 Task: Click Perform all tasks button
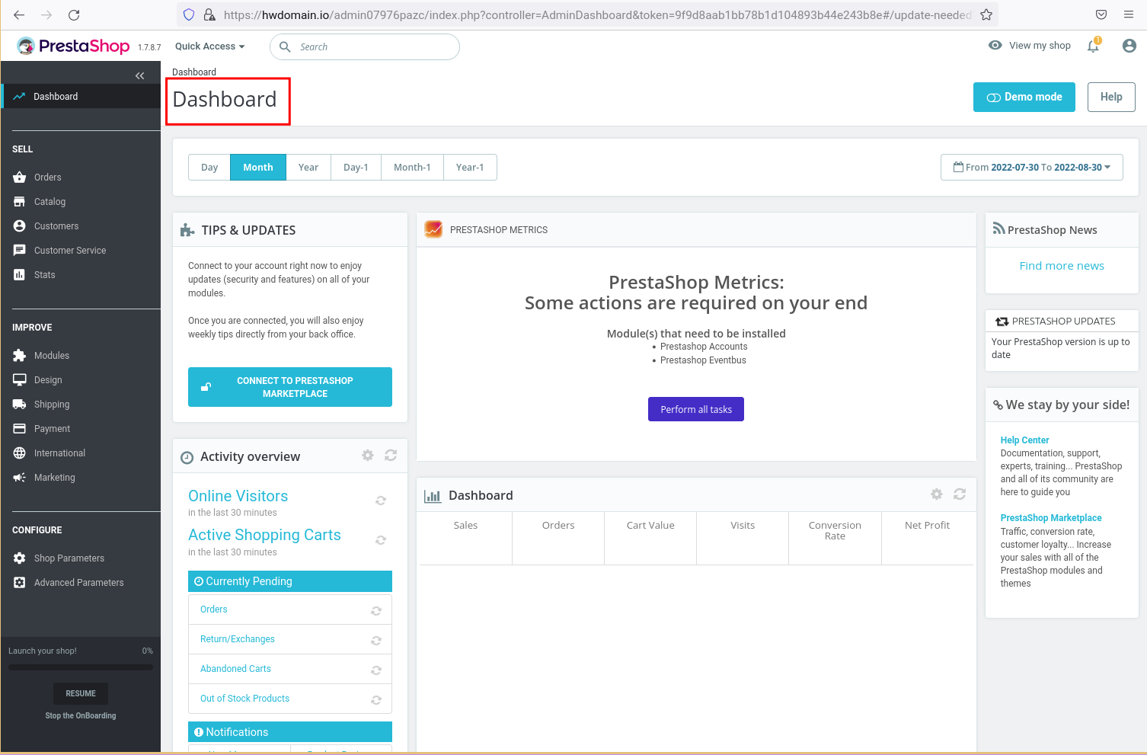[696, 409]
